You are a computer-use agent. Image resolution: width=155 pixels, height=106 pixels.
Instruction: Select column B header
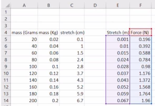pos(48,5)
